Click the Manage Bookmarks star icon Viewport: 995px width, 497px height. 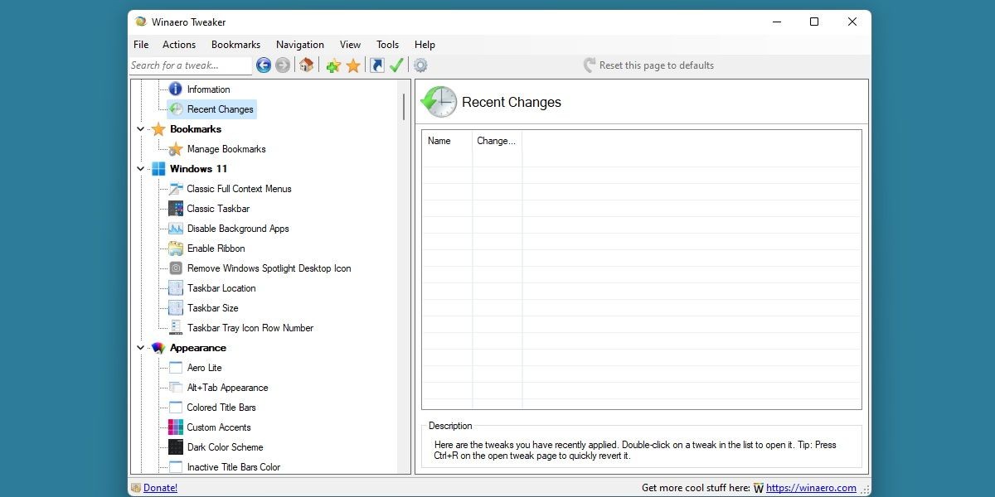pyautogui.click(x=176, y=149)
